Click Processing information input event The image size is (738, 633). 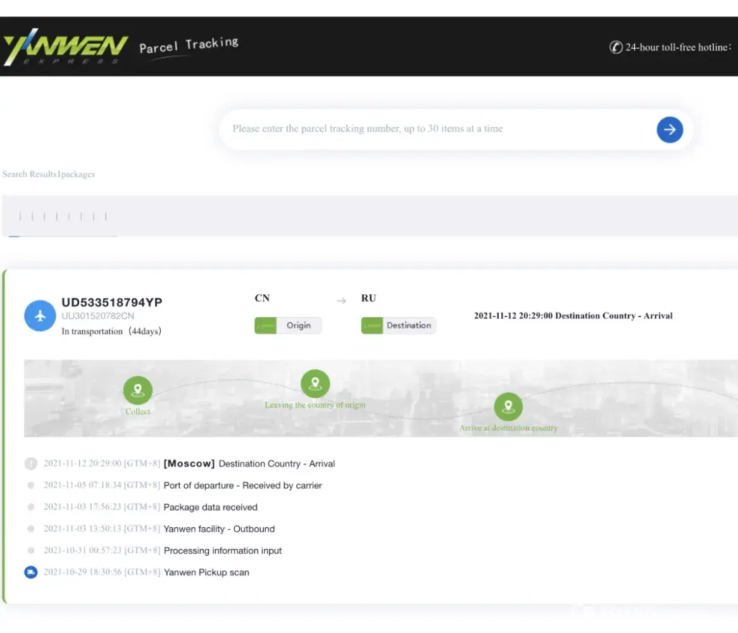point(223,551)
